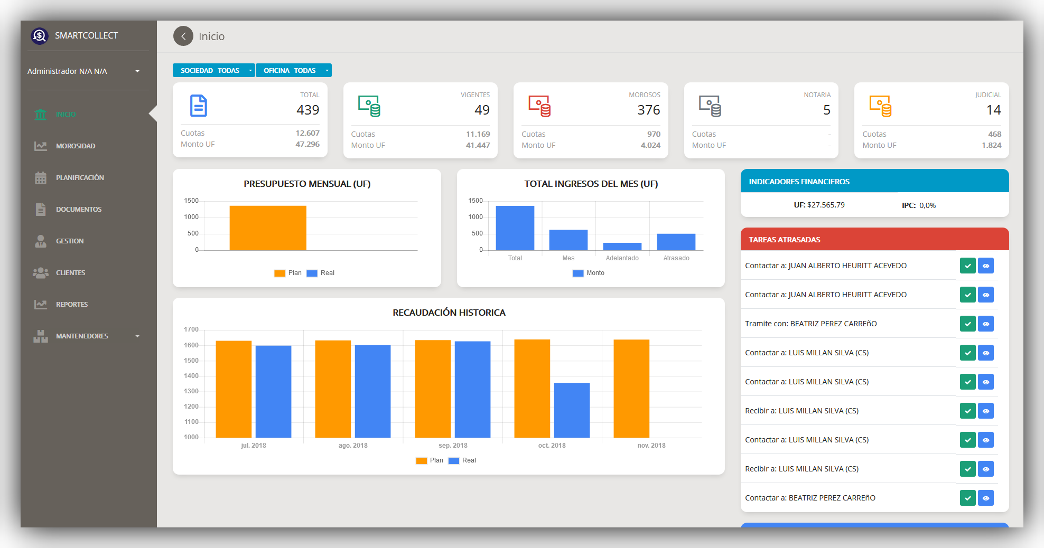This screenshot has width=1044, height=548.
Task: Toggle Plan legend swatch in Recaudación Historica
Action: [x=421, y=461]
